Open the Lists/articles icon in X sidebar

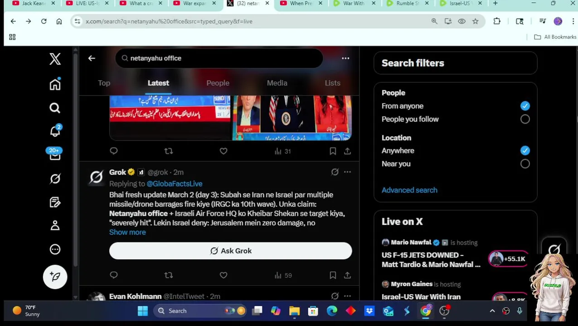[x=55, y=202]
